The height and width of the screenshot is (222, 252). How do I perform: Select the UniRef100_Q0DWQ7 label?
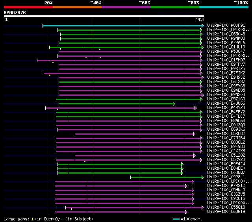(x=226, y=173)
